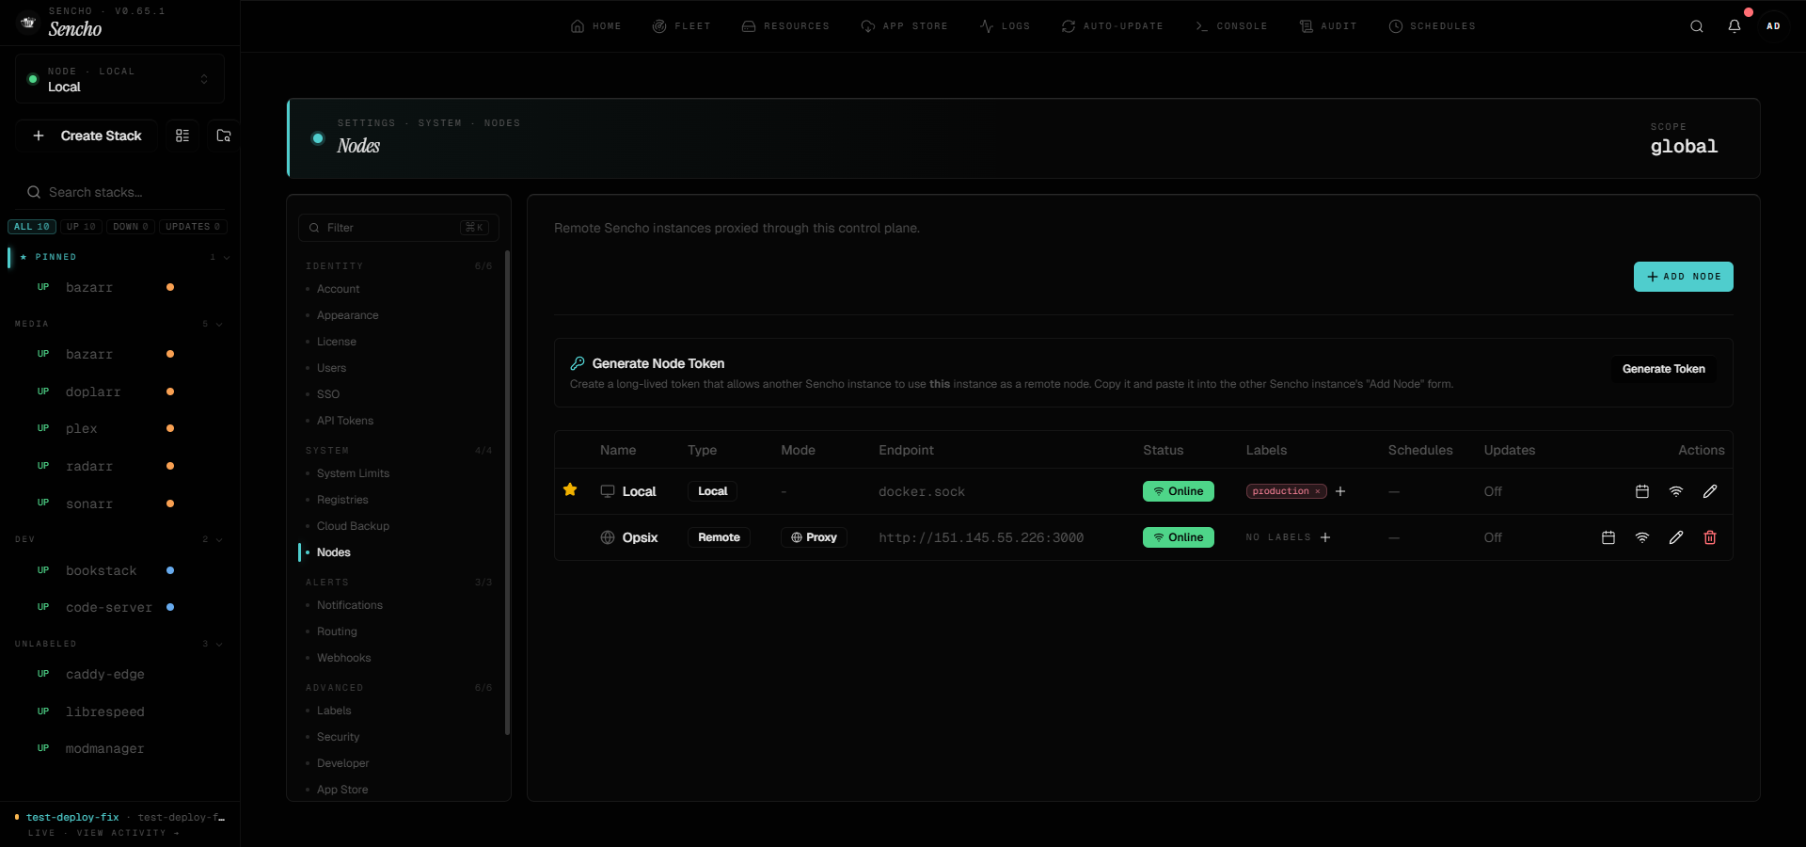1806x847 pixels.
Task: Open the Local node selector dropdown
Action: pos(120,79)
